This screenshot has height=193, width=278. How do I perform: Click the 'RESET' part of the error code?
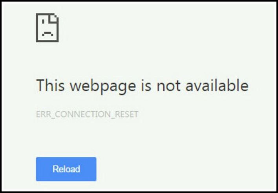(x=126, y=114)
